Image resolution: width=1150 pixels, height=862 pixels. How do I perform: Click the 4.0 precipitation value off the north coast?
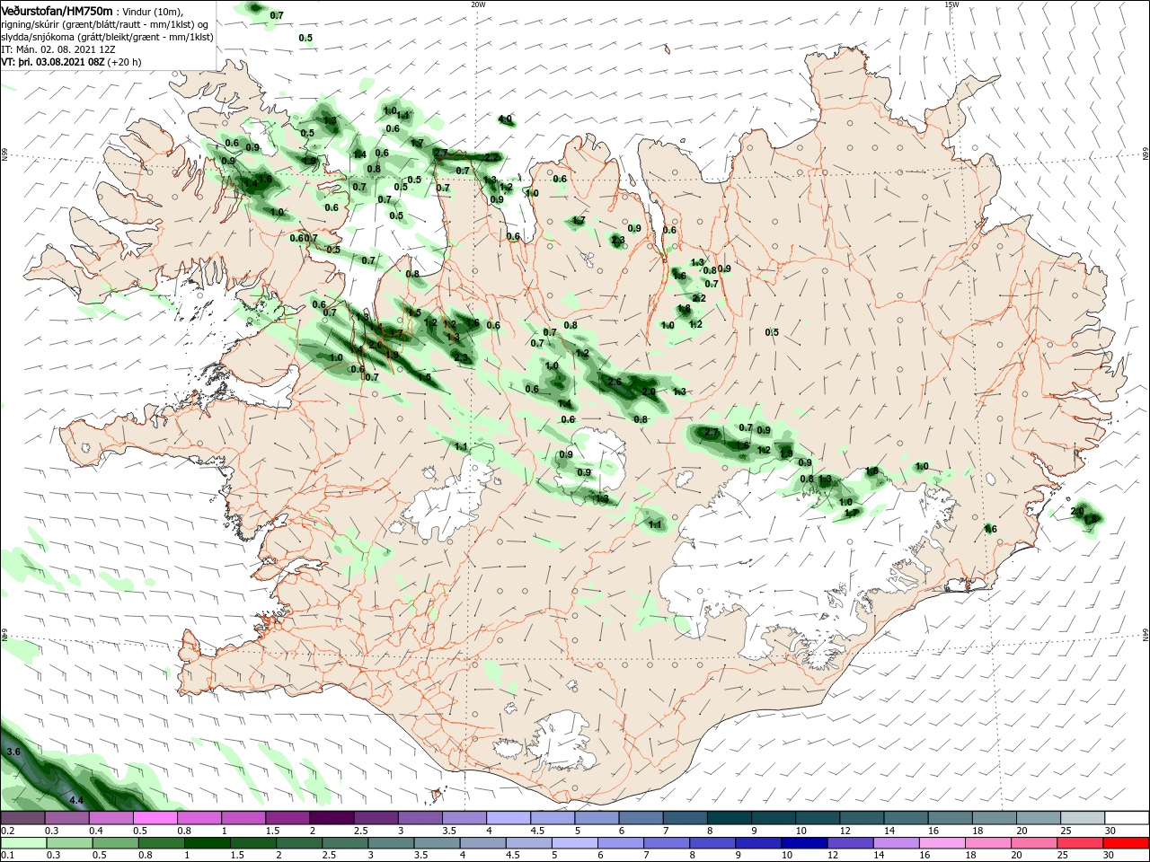pyautogui.click(x=505, y=119)
